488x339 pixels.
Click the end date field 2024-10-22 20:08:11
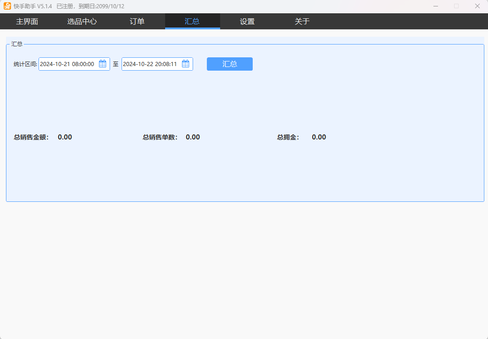[x=150, y=64]
